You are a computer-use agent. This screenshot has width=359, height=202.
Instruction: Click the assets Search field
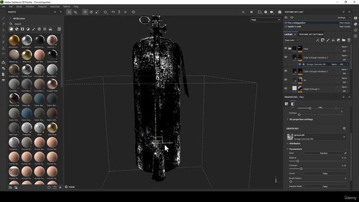click(x=34, y=24)
